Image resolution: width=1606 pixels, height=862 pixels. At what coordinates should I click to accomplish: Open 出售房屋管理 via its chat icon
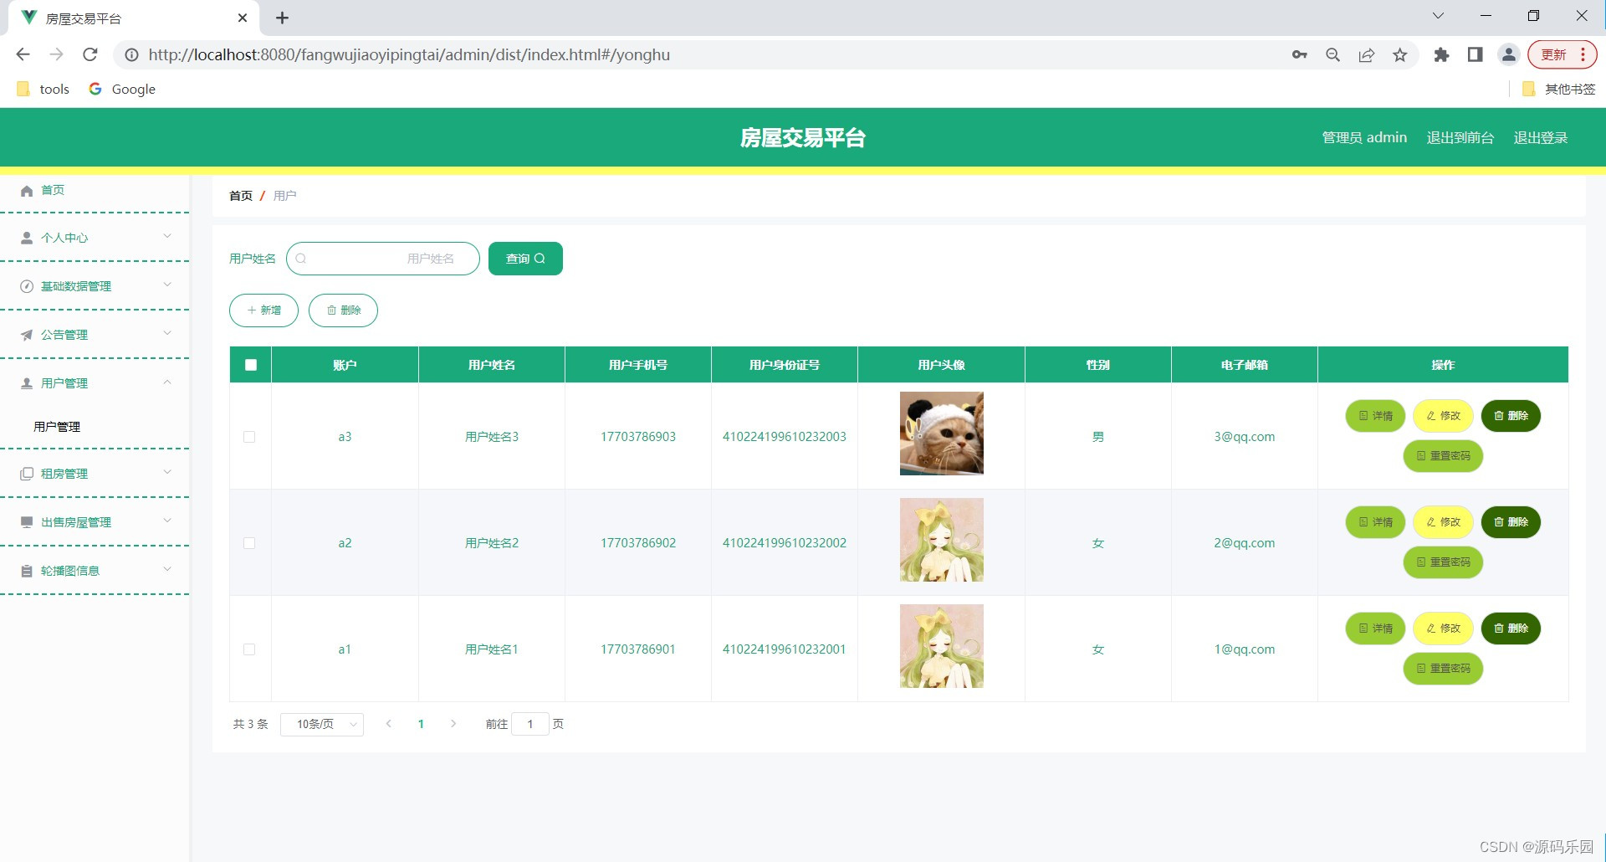click(x=26, y=521)
